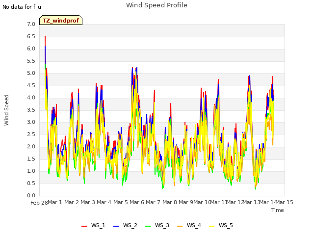
Task: Click the Mar 2 x-axis tick label
Action: [x=72, y=202]
